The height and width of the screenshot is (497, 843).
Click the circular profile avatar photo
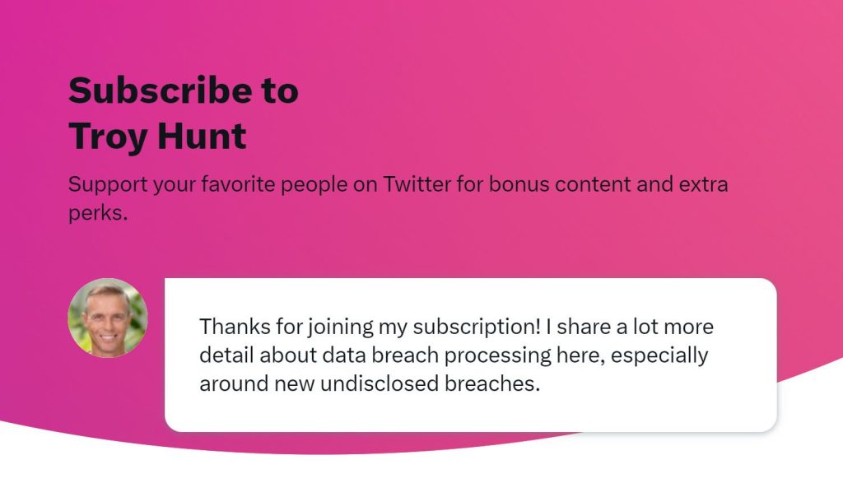[x=108, y=318]
